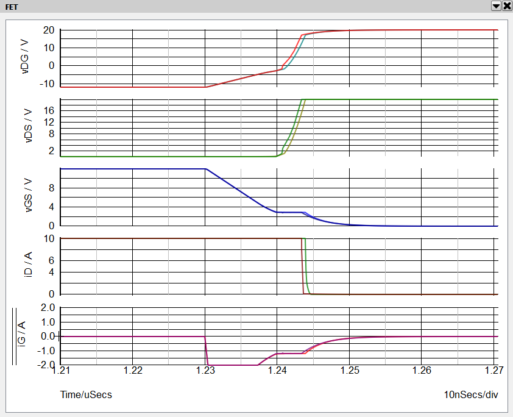Click the FET panel title
Image resolution: width=513 pixels, height=417 pixels.
(12, 5)
